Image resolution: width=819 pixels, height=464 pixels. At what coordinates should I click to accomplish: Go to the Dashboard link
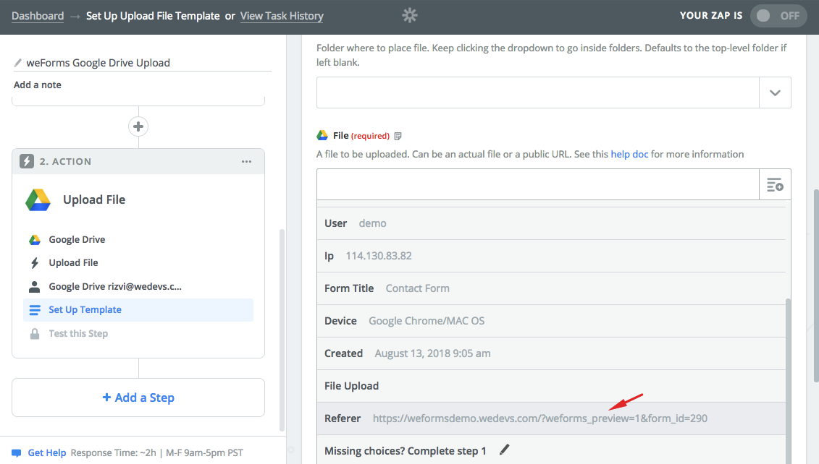38,16
